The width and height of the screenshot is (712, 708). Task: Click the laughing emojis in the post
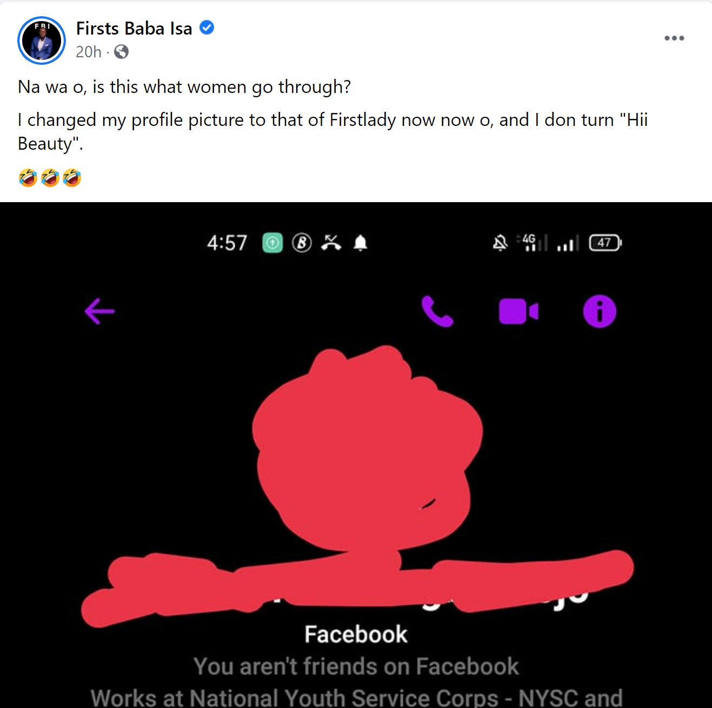point(50,177)
